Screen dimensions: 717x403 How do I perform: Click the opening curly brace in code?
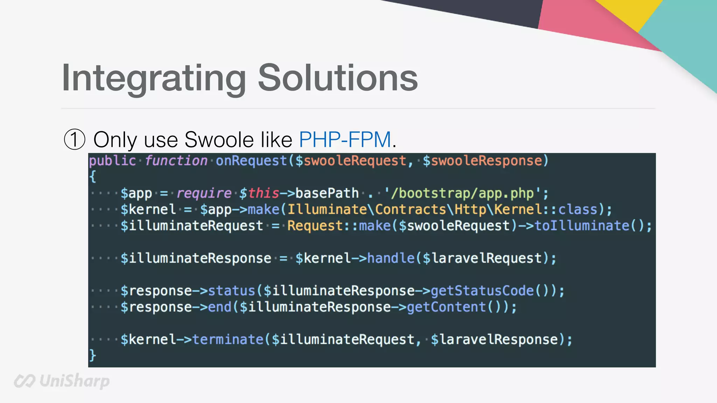pyautogui.click(x=93, y=176)
